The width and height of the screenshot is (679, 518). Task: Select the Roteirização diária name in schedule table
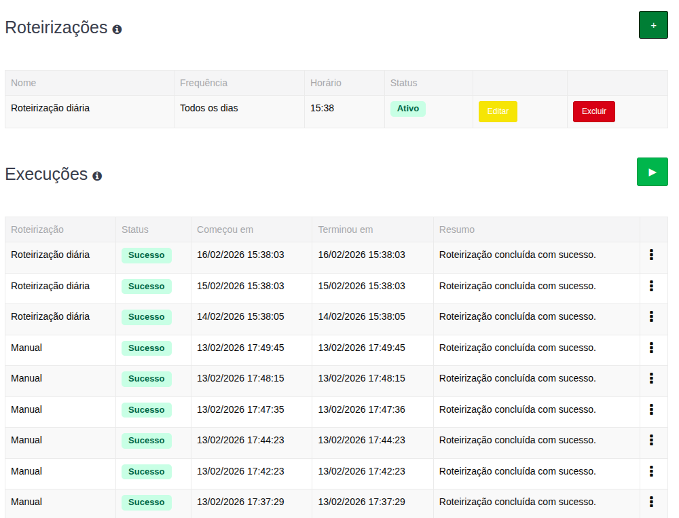pyautogui.click(x=50, y=108)
